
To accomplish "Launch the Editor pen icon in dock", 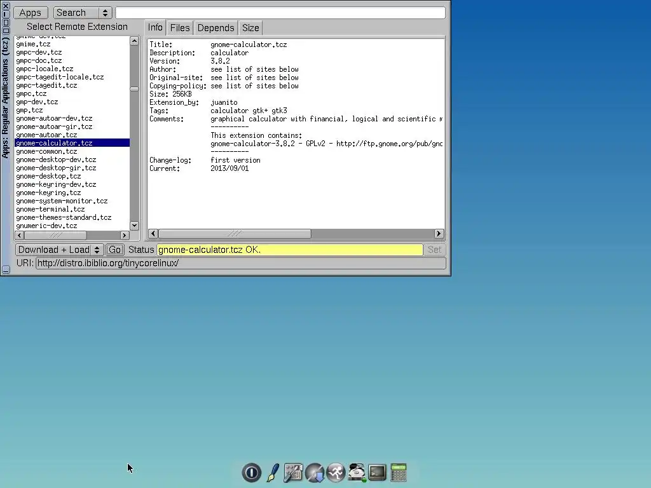I will pyautogui.click(x=273, y=472).
